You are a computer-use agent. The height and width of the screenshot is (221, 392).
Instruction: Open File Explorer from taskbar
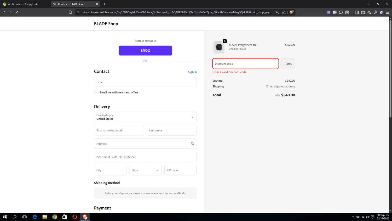click(45, 217)
